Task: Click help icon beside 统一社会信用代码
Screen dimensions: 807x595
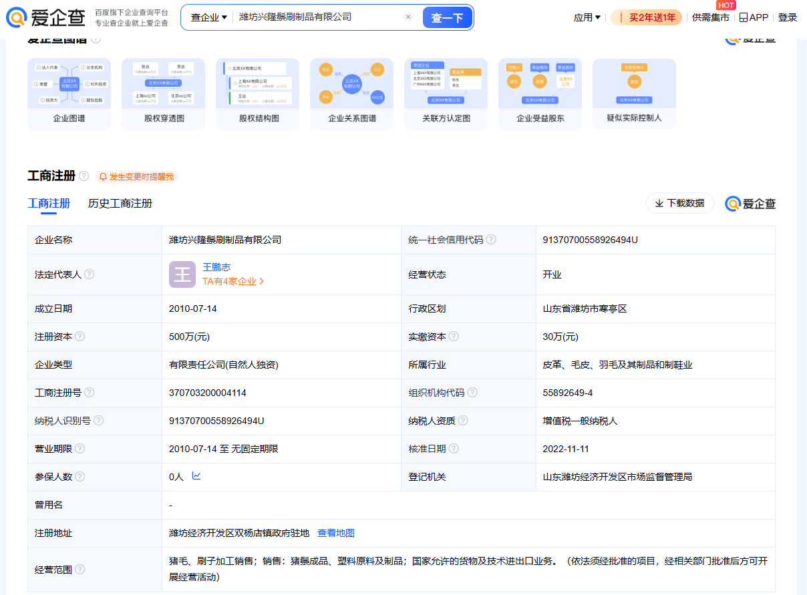Action: coord(491,240)
